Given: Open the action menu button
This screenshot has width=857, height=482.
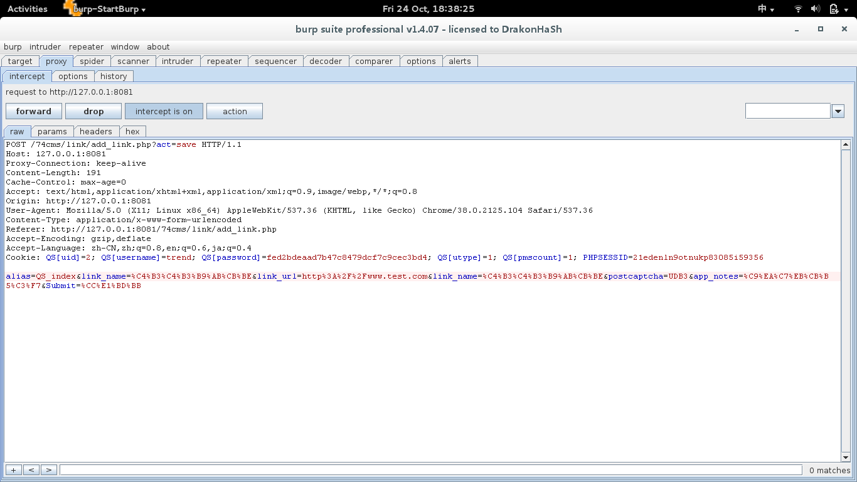Looking at the screenshot, I should (x=235, y=111).
